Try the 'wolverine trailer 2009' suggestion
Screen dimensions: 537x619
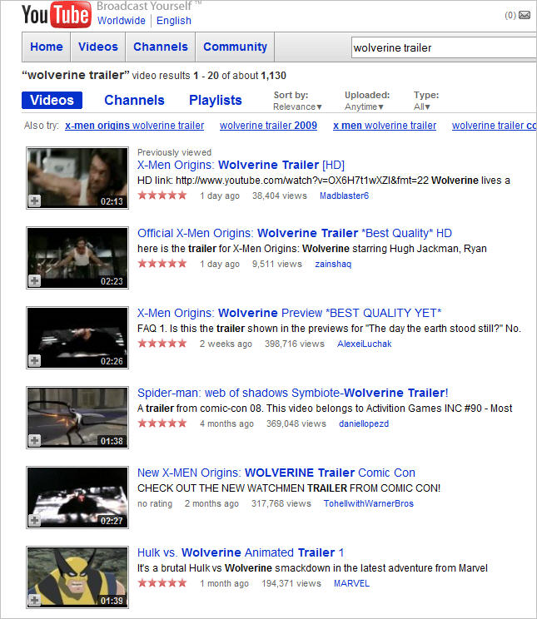[268, 126]
